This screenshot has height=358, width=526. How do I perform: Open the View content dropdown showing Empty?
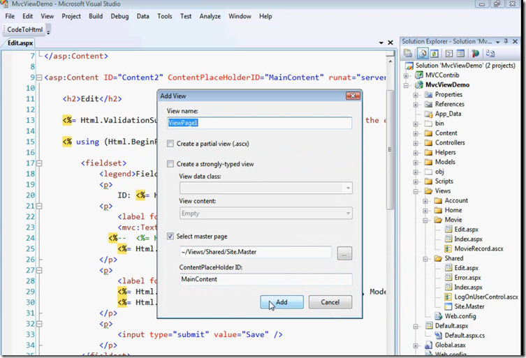[265, 213]
